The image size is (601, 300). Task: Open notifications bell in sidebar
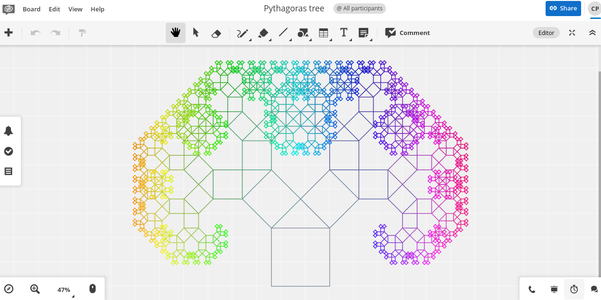click(x=8, y=131)
